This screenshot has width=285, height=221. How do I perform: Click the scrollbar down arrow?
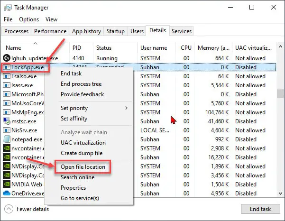coord(280,193)
